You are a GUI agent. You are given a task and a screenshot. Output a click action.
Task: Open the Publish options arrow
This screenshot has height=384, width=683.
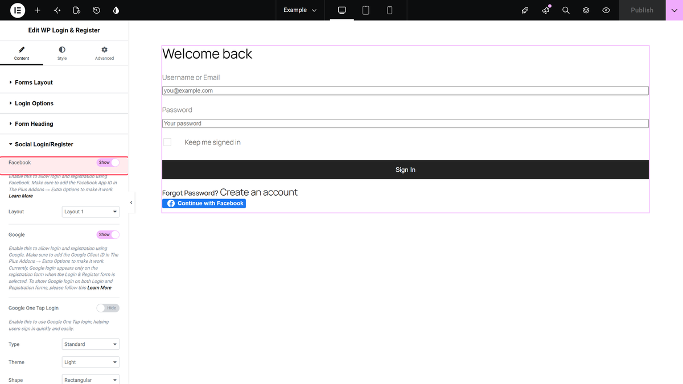click(674, 10)
